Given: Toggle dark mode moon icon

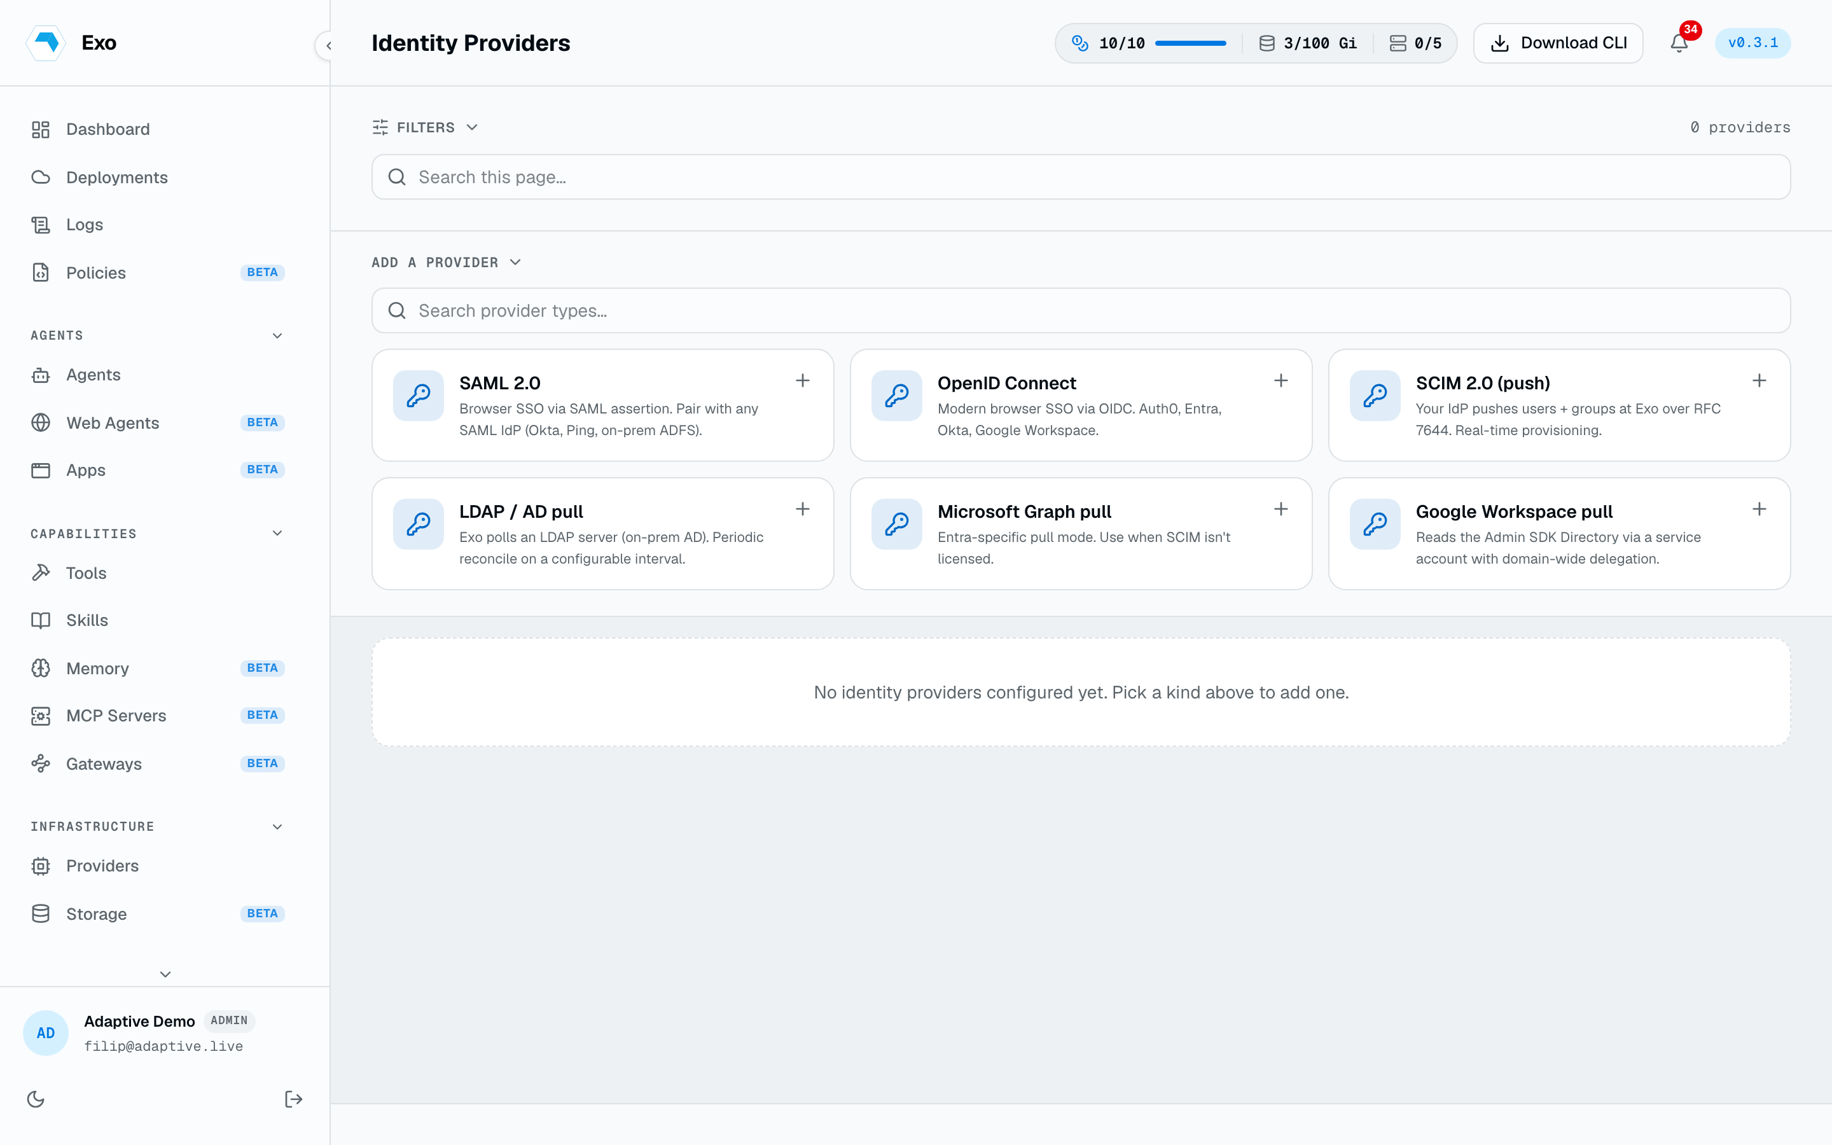Looking at the screenshot, I should coord(36,1099).
